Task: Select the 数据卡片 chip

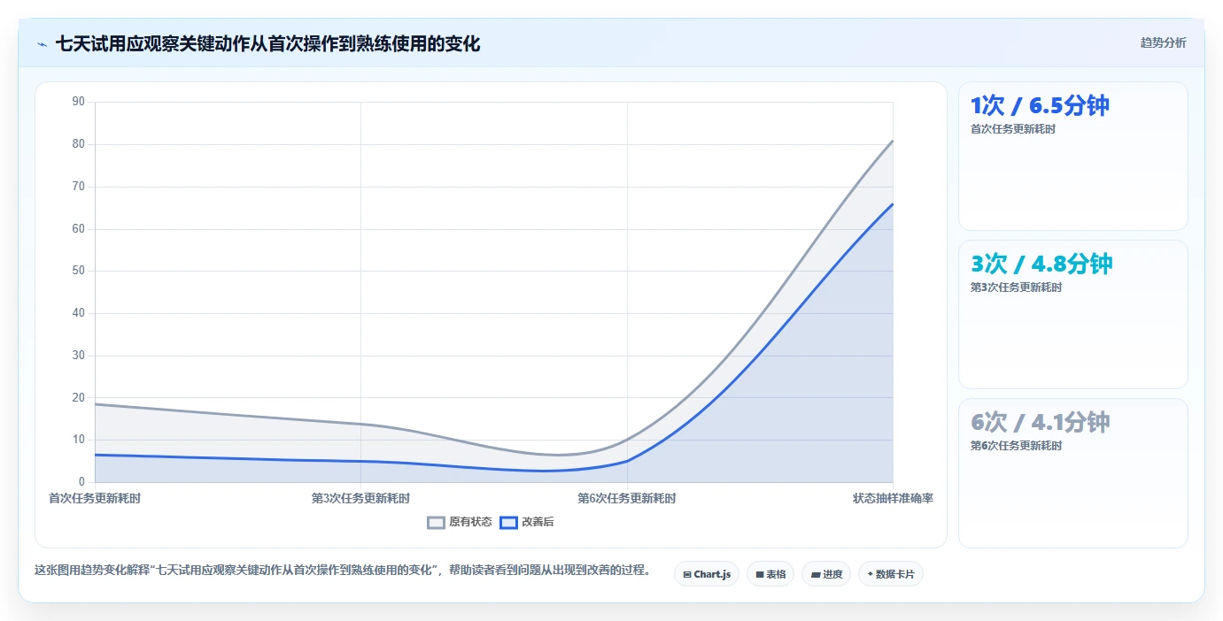Action: (891, 574)
